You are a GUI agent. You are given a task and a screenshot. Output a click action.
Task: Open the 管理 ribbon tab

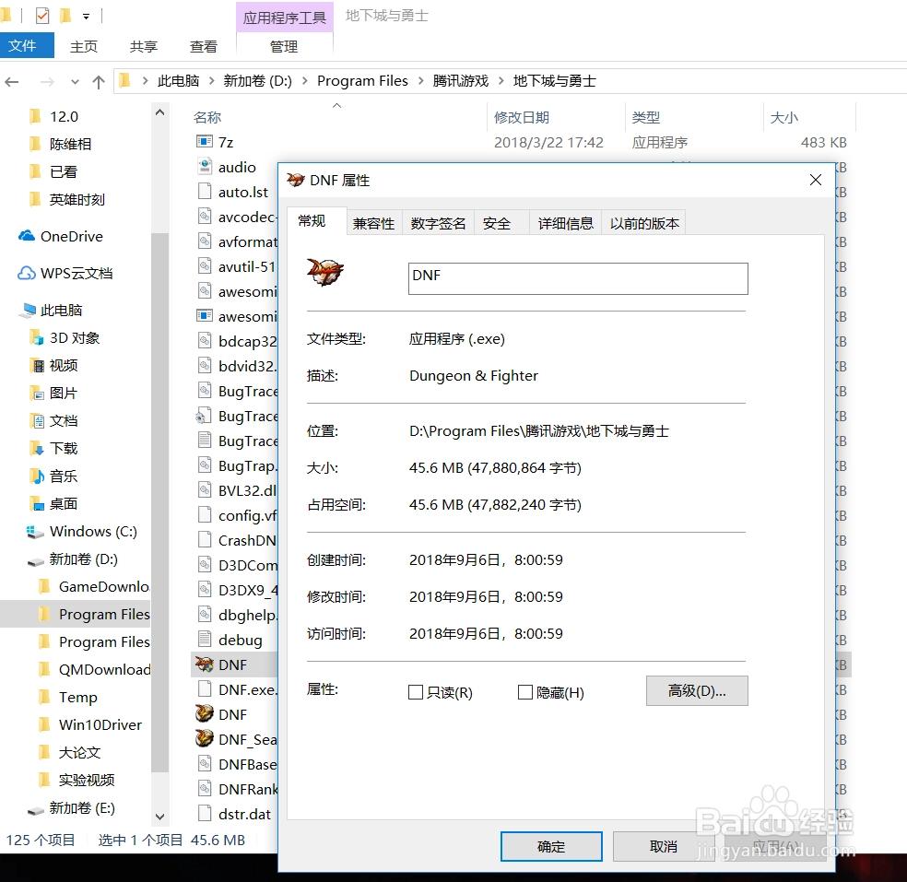coord(284,46)
